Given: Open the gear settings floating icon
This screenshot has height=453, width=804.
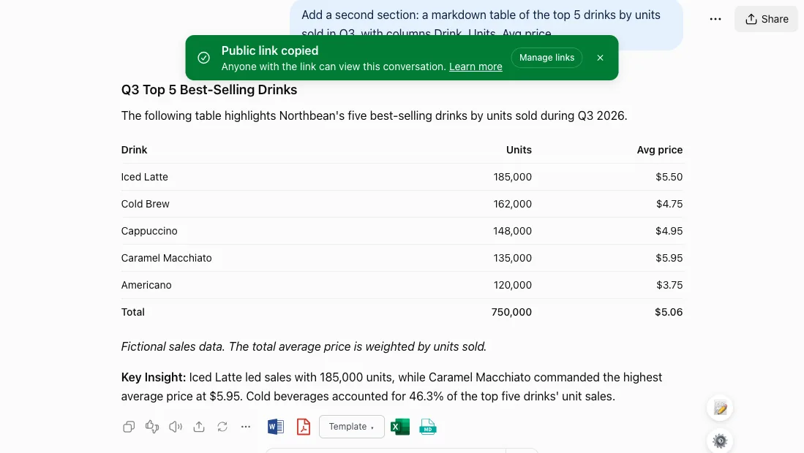Looking at the screenshot, I should click(720, 441).
